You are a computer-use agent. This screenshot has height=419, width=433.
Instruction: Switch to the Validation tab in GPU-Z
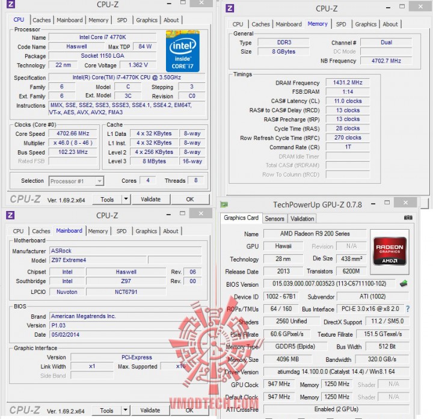302,219
